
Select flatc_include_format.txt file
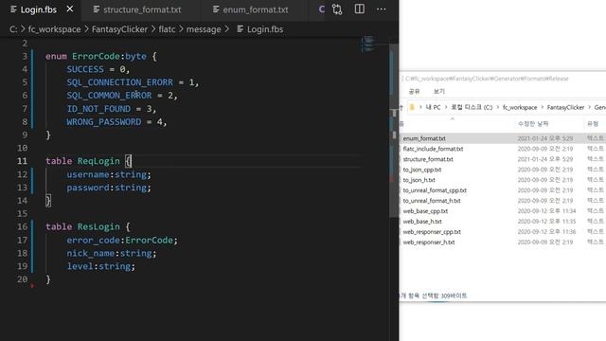tap(433, 149)
